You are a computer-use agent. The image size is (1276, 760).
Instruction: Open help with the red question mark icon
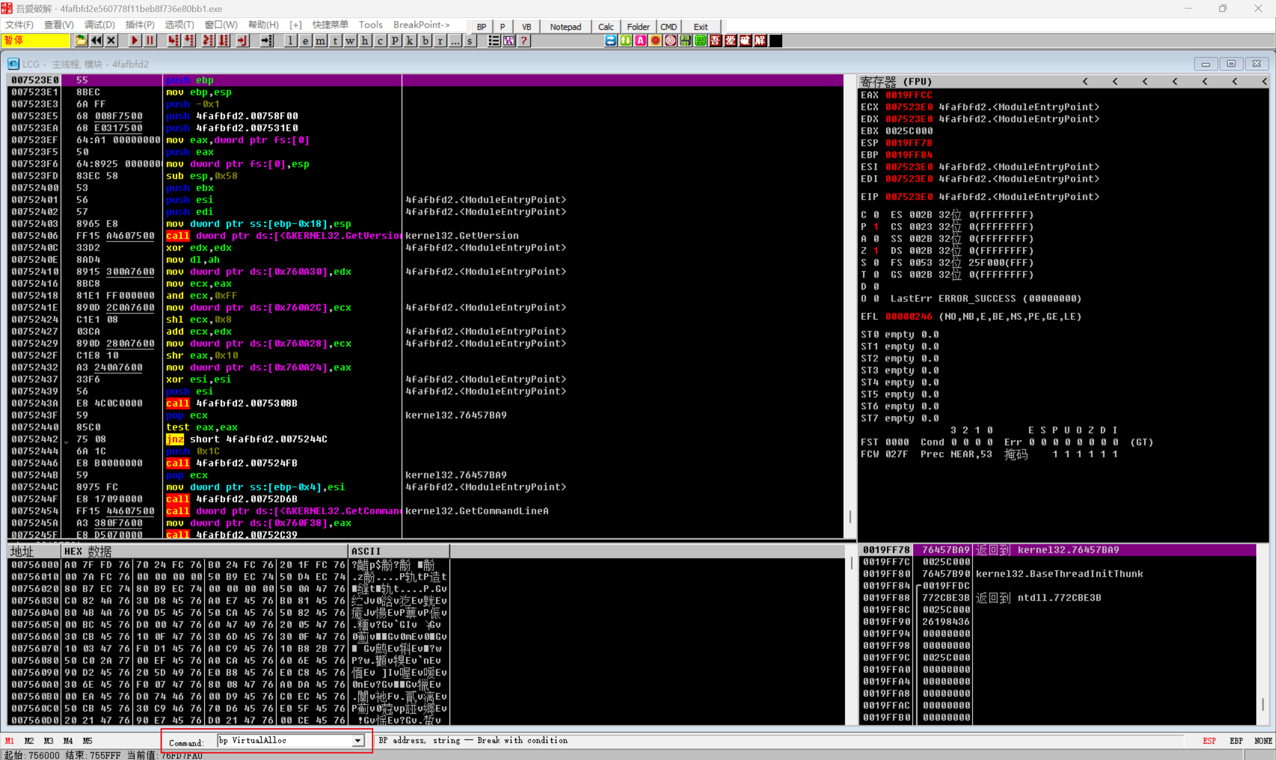click(x=523, y=40)
